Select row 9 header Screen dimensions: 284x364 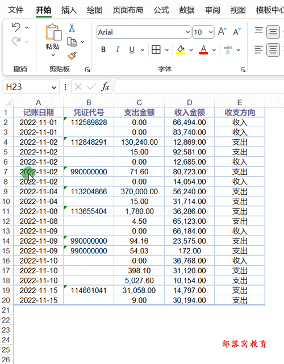(6, 191)
